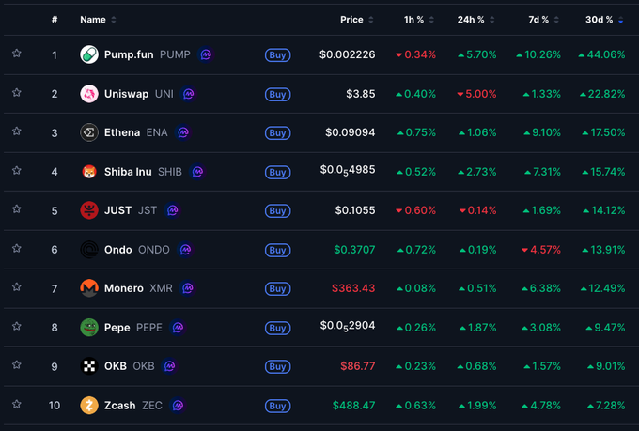Open the purple badge icon next to PUMP
Screen dimensions: 639x431
(x=206, y=54)
